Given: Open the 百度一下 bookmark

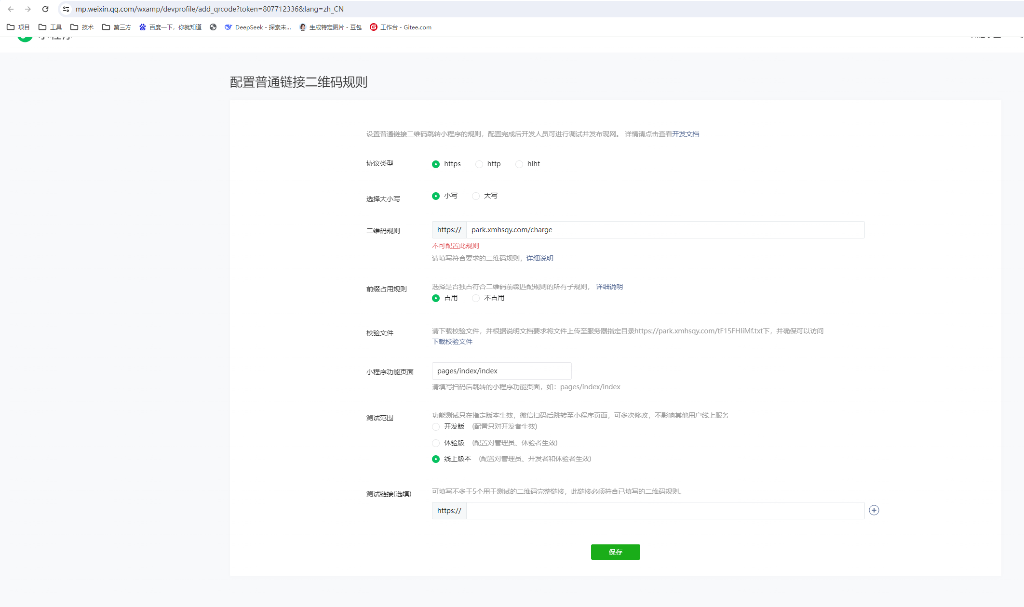Looking at the screenshot, I should pyautogui.click(x=170, y=27).
